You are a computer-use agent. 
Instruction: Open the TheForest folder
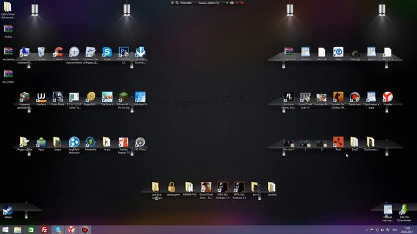[371, 142]
